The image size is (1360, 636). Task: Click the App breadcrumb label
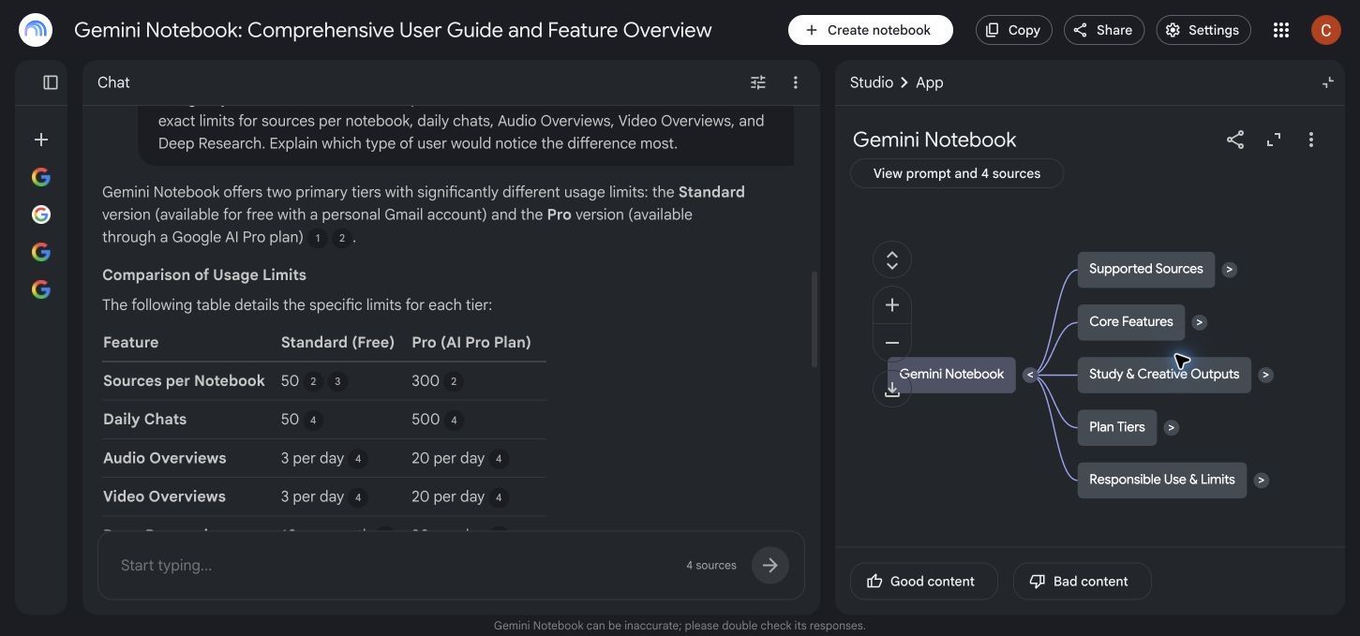pos(929,82)
